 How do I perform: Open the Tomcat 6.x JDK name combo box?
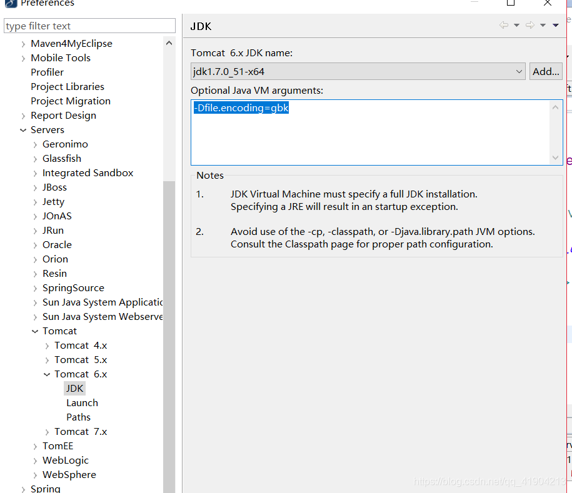[358, 71]
